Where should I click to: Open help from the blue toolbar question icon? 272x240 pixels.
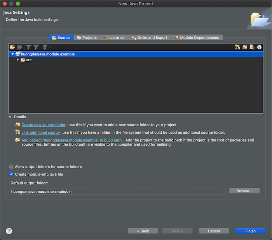(259, 47)
